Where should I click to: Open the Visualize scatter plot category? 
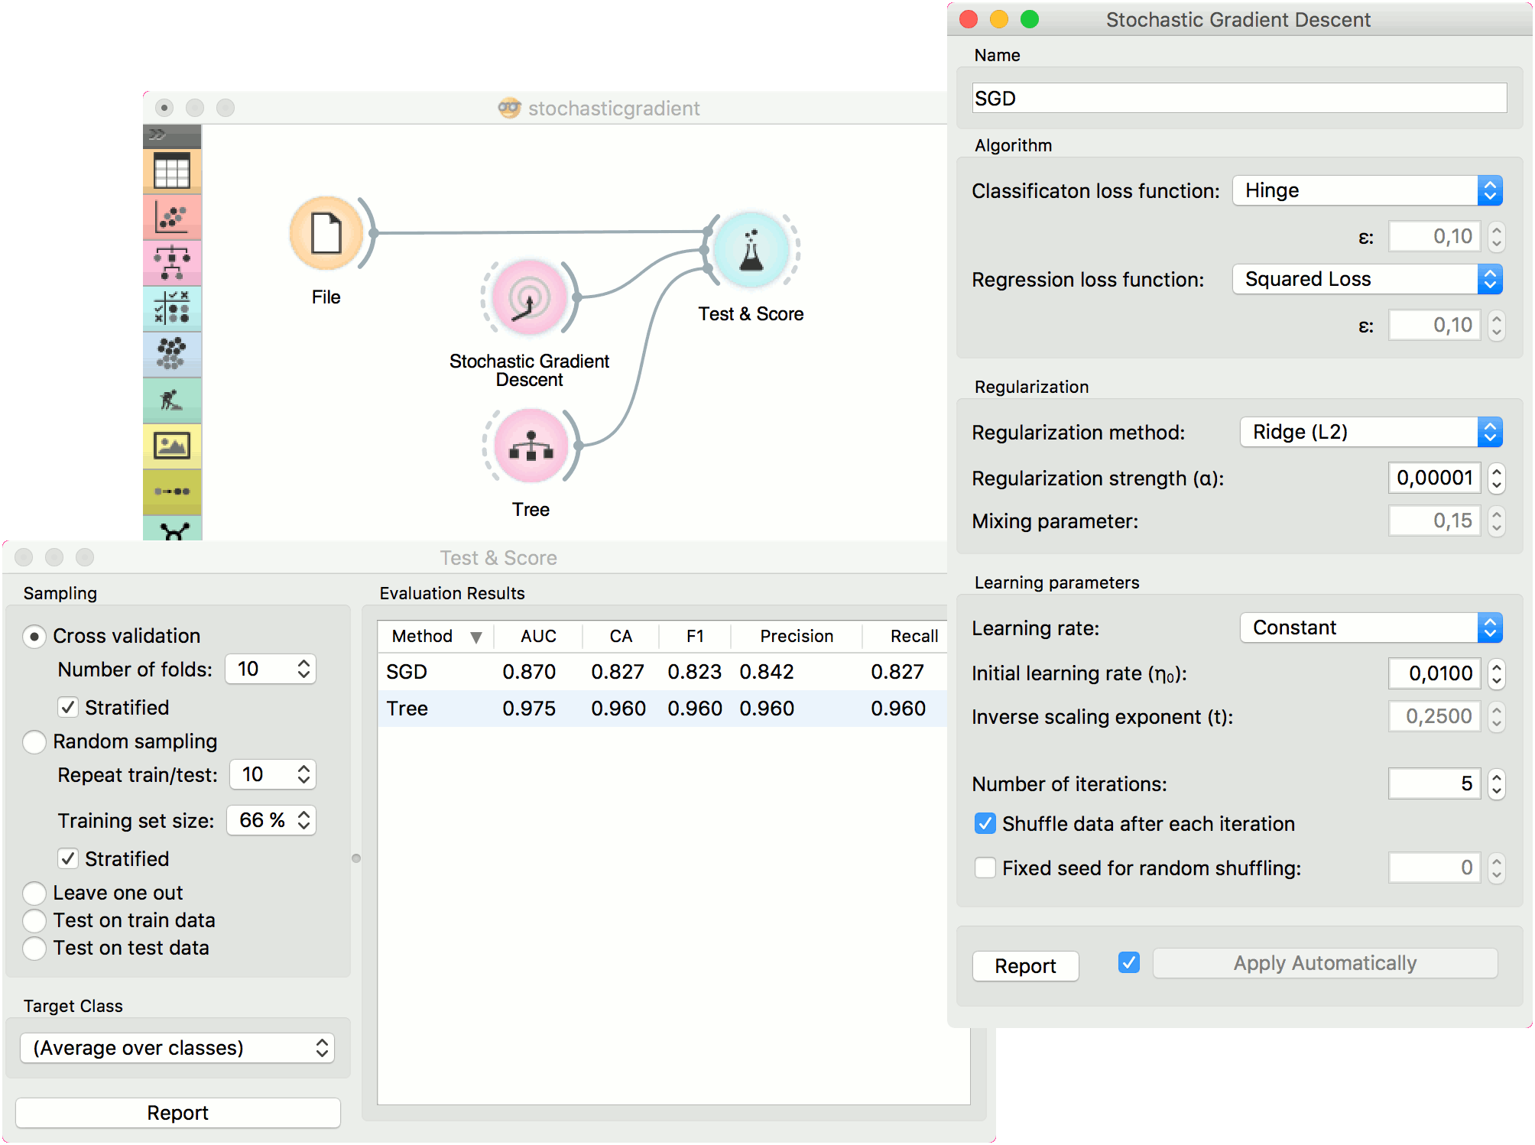pyautogui.click(x=172, y=218)
